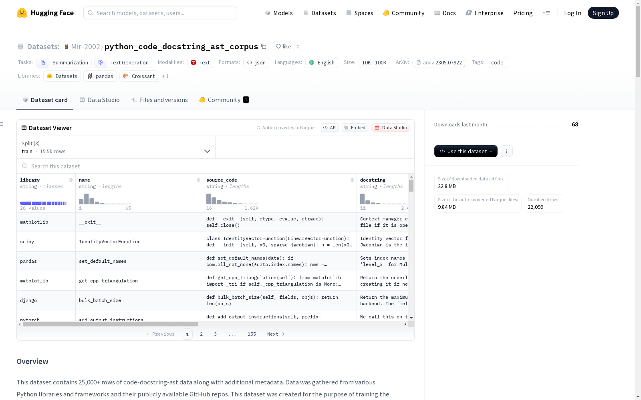Sort the name column
This screenshot has height=400, width=641.
coord(198,180)
